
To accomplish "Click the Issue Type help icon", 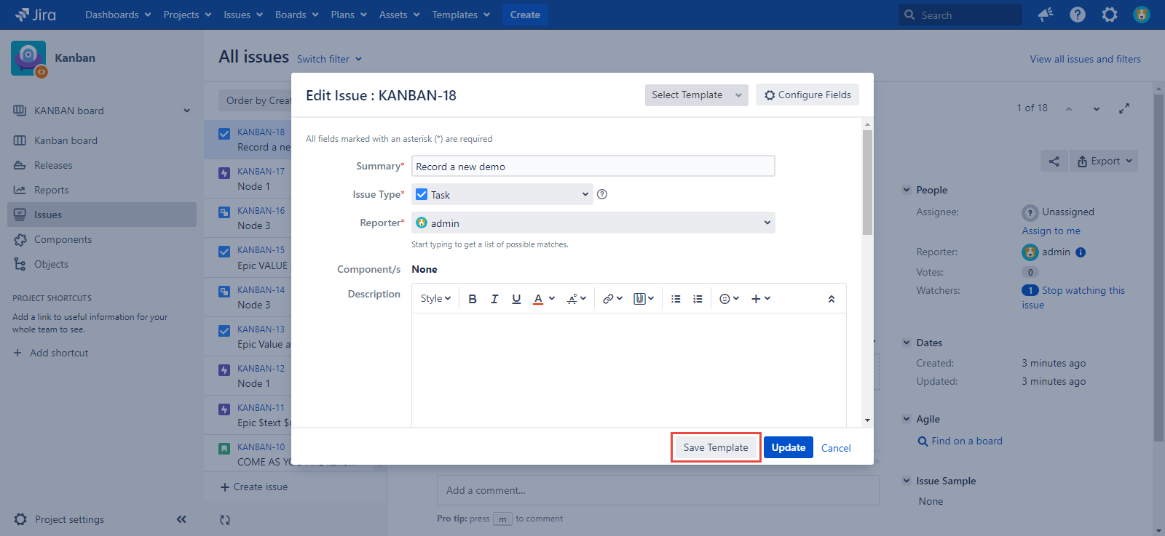I will click(x=602, y=194).
